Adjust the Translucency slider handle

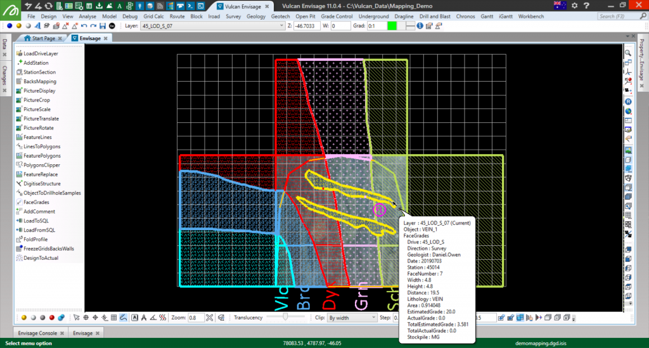(x=285, y=317)
